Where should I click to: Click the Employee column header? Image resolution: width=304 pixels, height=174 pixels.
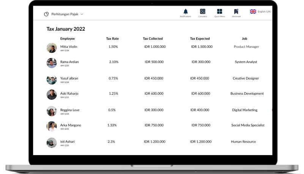coord(68,39)
